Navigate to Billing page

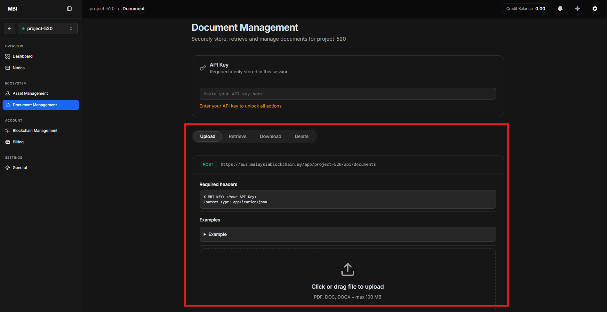pyautogui.click(x=18, y=142)
